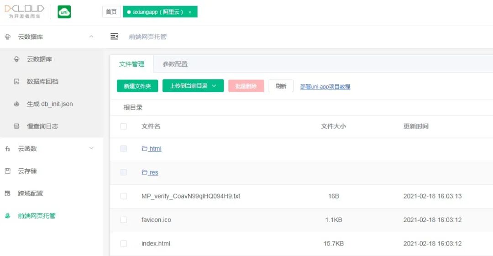This screenshot has width=493, height=256.
Task: Click the 刷新 button
Action: coord(281,86)
